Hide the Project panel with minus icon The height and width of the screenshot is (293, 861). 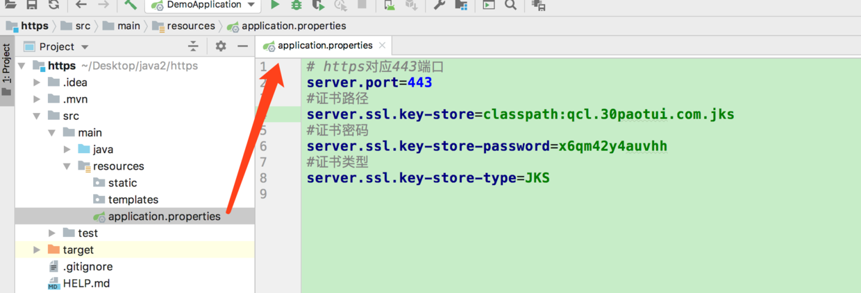click(x=242, y=46)
